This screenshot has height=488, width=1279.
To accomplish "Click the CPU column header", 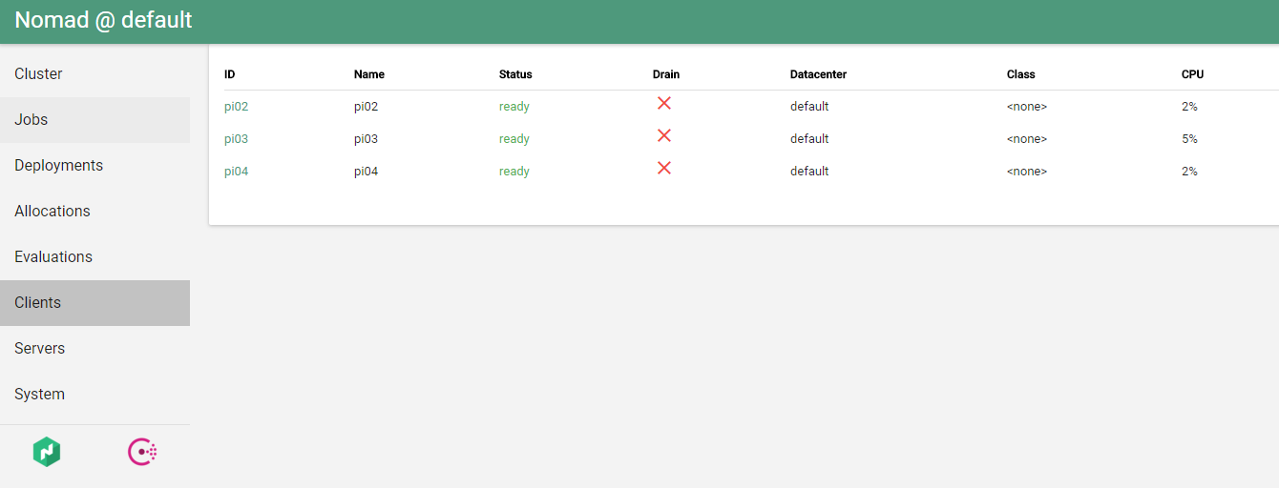I will click(x=1192, y=74).
